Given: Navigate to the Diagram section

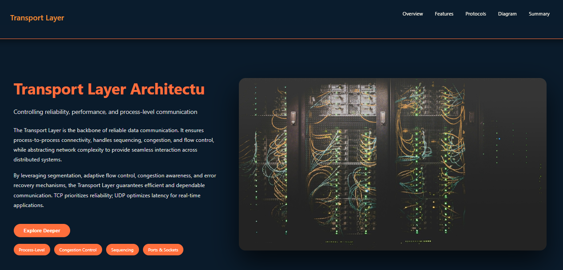Looking at the screenshot, I should [507, 14].
